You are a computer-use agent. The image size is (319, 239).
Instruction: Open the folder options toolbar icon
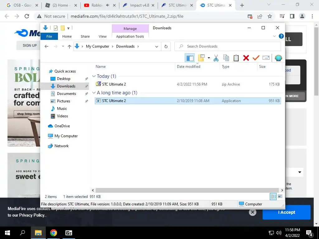(201, 58)
